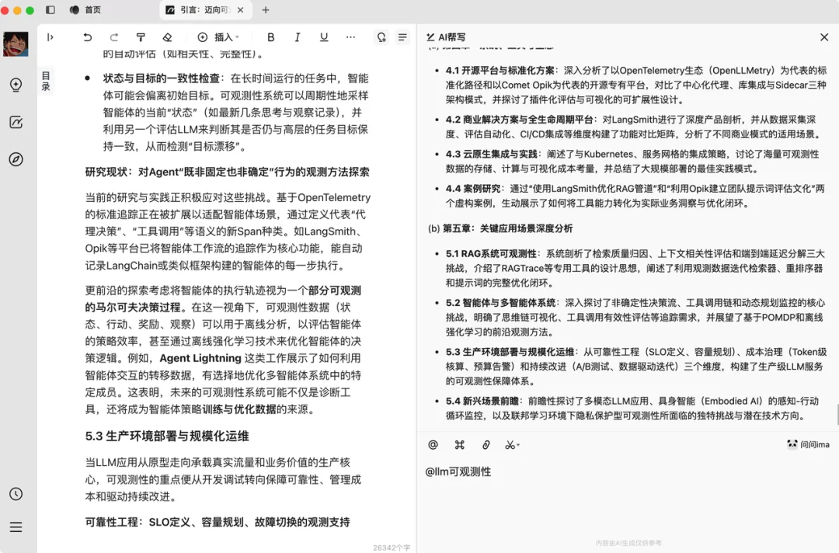Screen dimensions: 839x553
Task: Open history with the clock icon
Action: click(x=16, y=493)
